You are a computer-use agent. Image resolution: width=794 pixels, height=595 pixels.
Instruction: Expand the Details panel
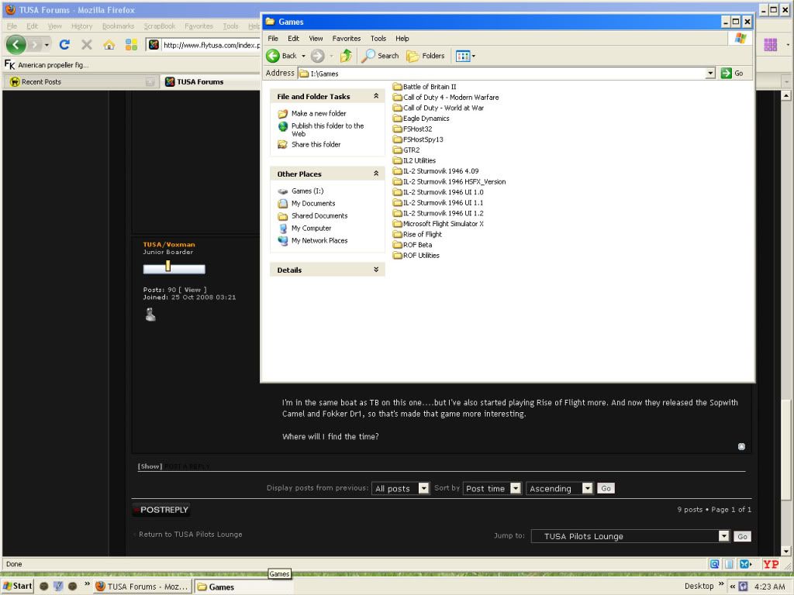tap(376, 270)
